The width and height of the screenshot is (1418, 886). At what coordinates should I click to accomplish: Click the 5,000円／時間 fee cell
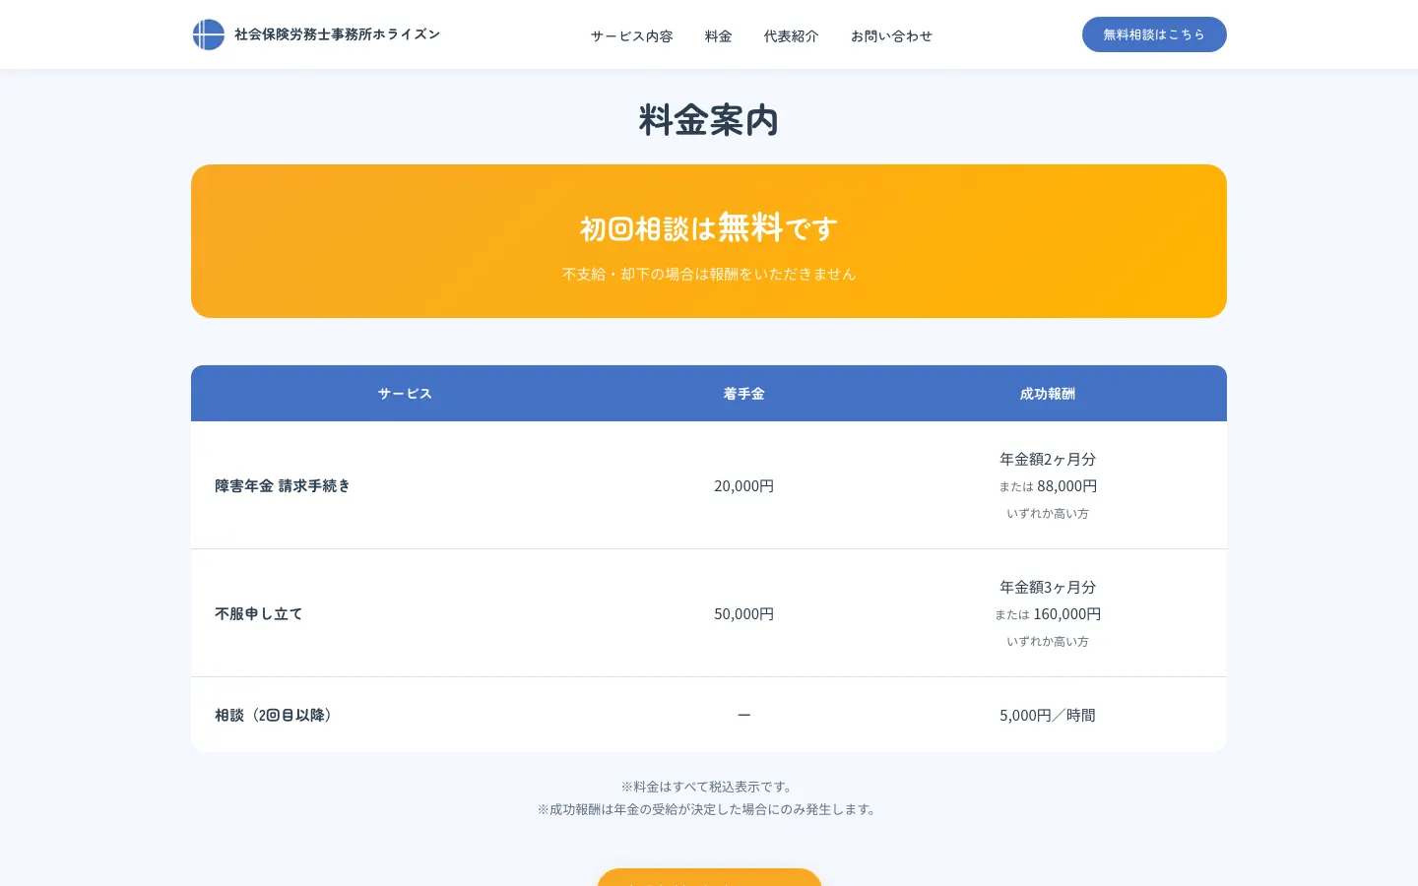coord(1048,715)
